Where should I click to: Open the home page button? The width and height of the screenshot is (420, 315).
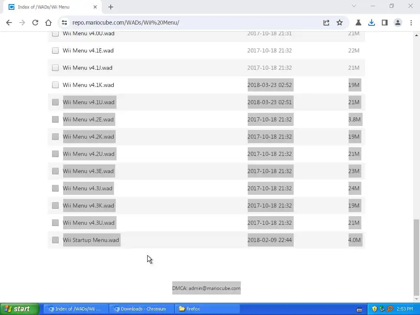pos(48,23)
